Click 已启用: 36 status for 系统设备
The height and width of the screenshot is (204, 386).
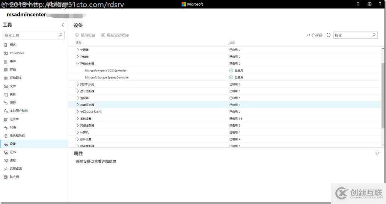click(235, 119)
